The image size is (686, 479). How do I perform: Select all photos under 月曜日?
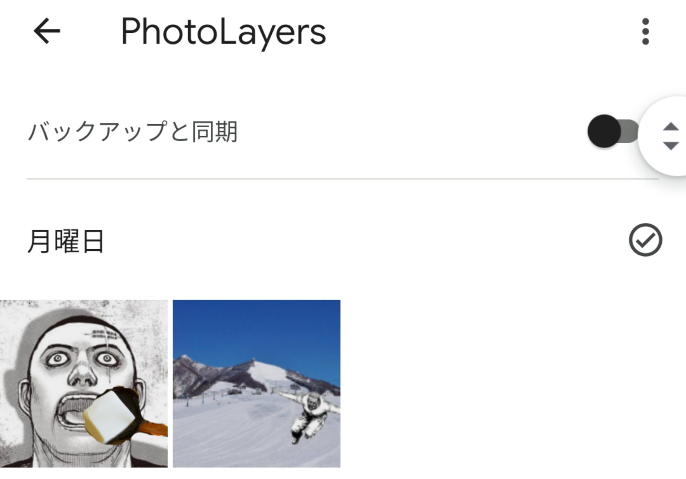(x=645, y=240)
